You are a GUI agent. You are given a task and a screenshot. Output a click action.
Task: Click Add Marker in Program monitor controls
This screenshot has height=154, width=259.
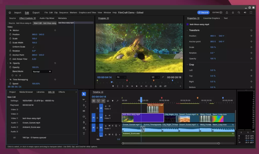[113, 86]
